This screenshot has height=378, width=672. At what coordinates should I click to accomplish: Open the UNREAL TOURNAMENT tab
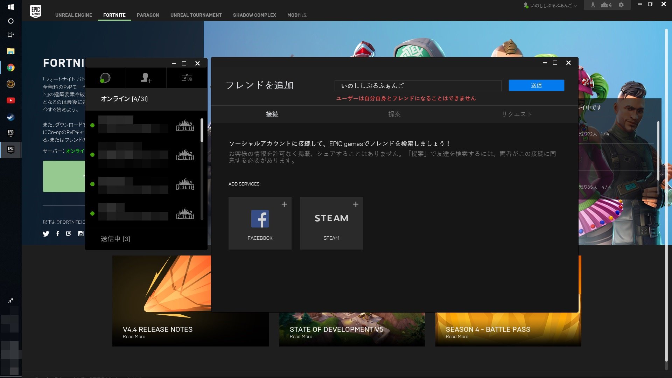196,15
